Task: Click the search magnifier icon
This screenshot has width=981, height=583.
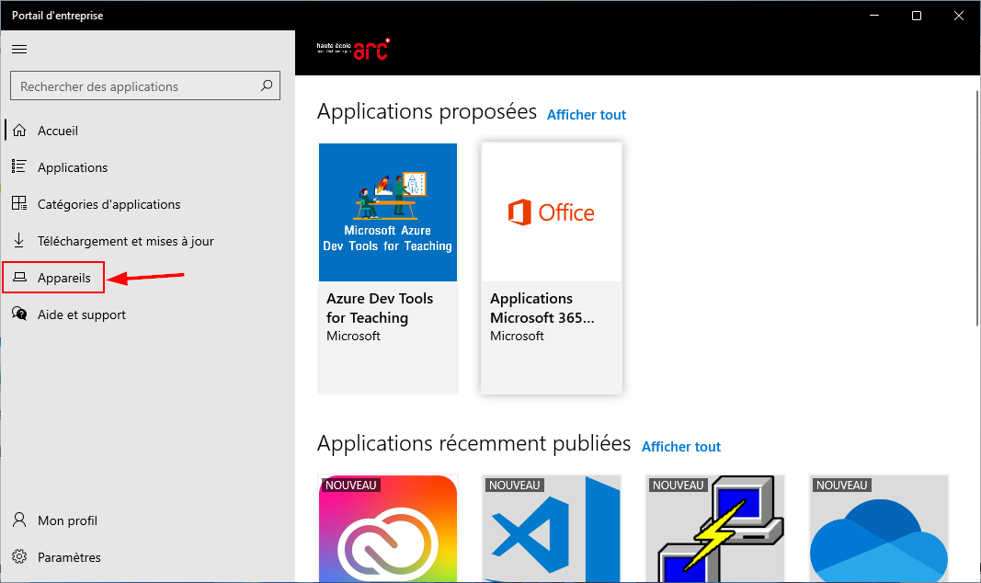Action: 267,86
